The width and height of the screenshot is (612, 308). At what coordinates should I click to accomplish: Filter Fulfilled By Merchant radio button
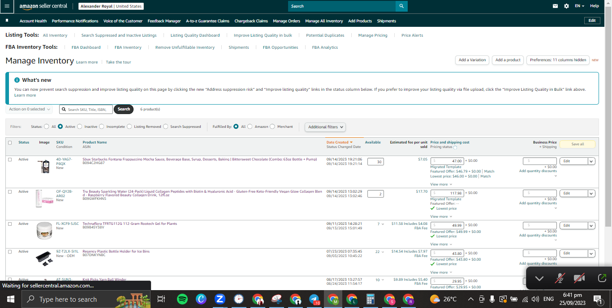pyautogui.click(x=272, y=127)
